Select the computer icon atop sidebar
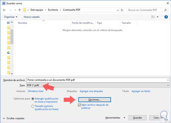This screenshot has width=171, height=123. point(8,23)
